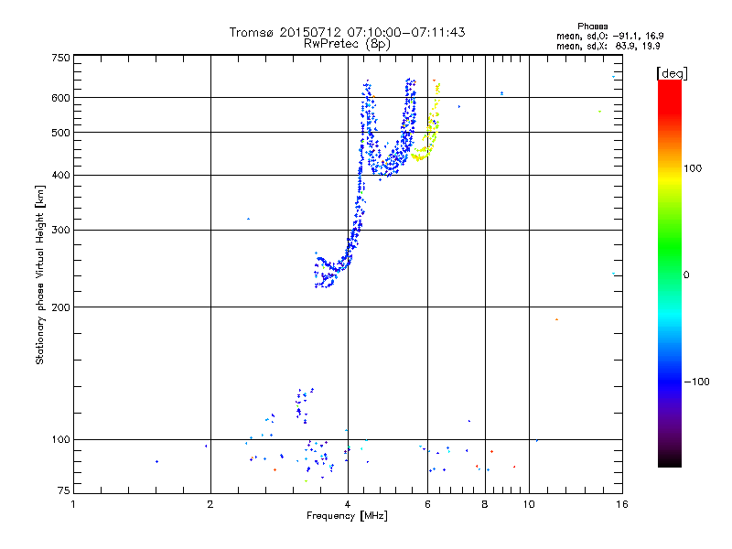
Task: Click the x-axis tick label '6'
Action: point(427,504)
